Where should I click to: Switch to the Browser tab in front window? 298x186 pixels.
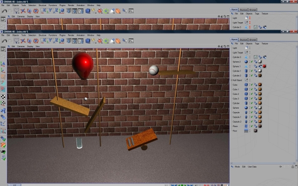(x=253, y=40)
